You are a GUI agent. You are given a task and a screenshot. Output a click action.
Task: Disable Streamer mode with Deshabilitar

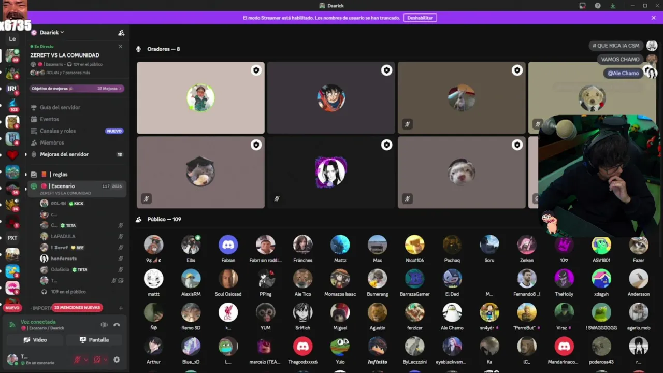[420, 18]
